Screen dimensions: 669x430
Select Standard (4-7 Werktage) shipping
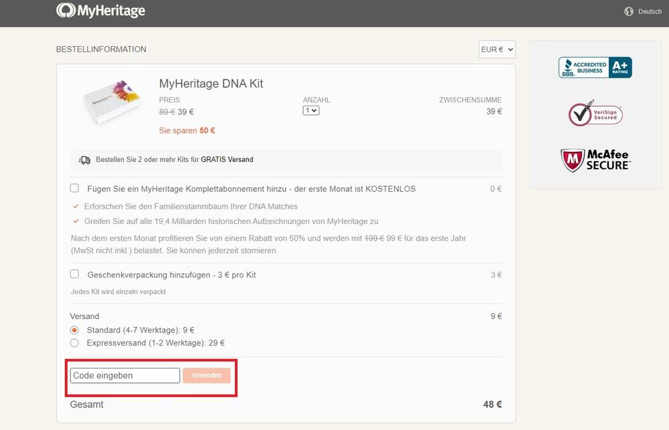(x=75, y=330)
